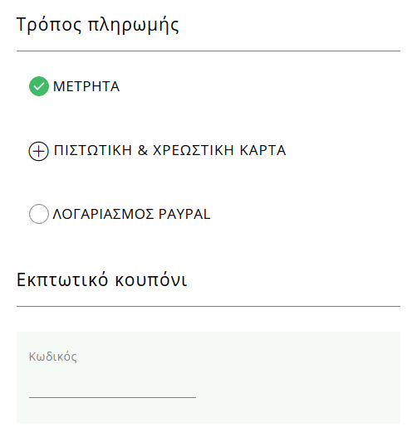Click the white tick inside the green circle
Viewport: 412px width, 432px height.
pyautogui.click(x=39, y=86)
